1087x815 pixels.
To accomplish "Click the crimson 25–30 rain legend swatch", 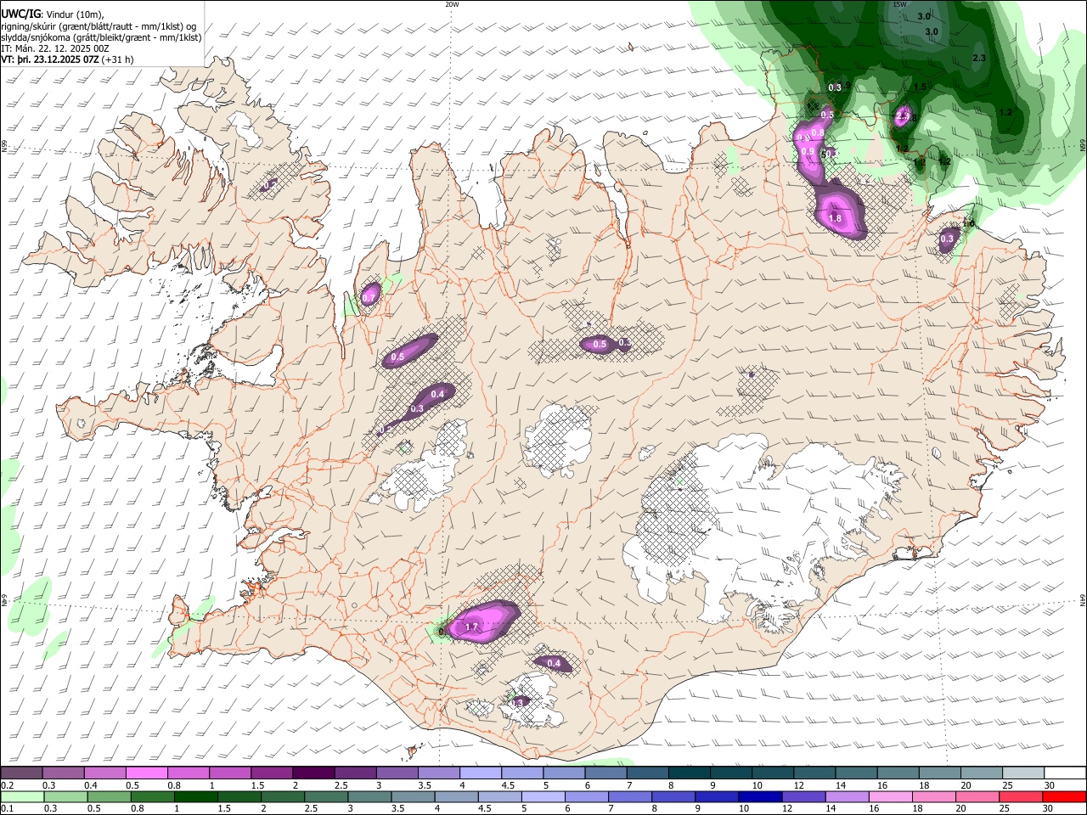I will (1021, 796).
